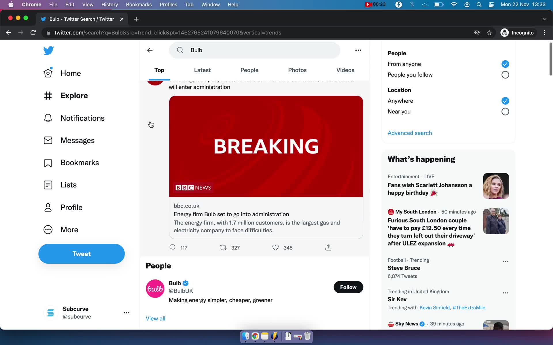Open the Subcurve account three-dot menu

coord(126,313)
